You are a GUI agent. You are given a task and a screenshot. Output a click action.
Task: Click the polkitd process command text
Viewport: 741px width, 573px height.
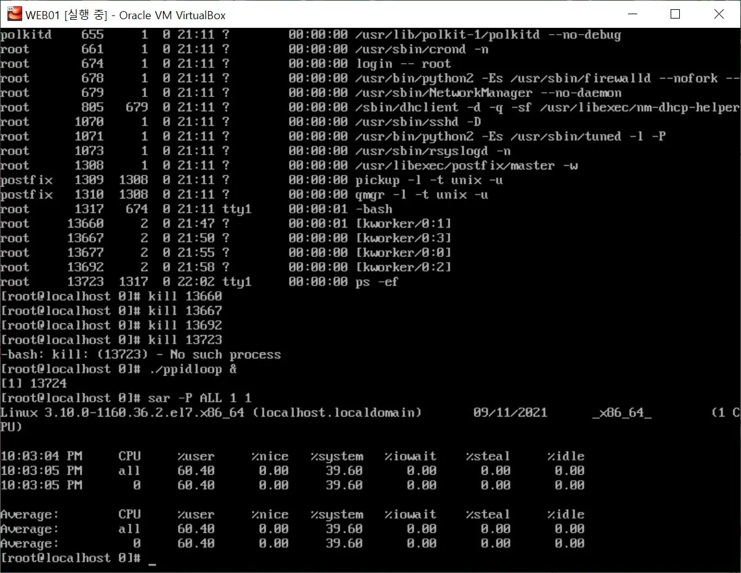tap(488, 35)
